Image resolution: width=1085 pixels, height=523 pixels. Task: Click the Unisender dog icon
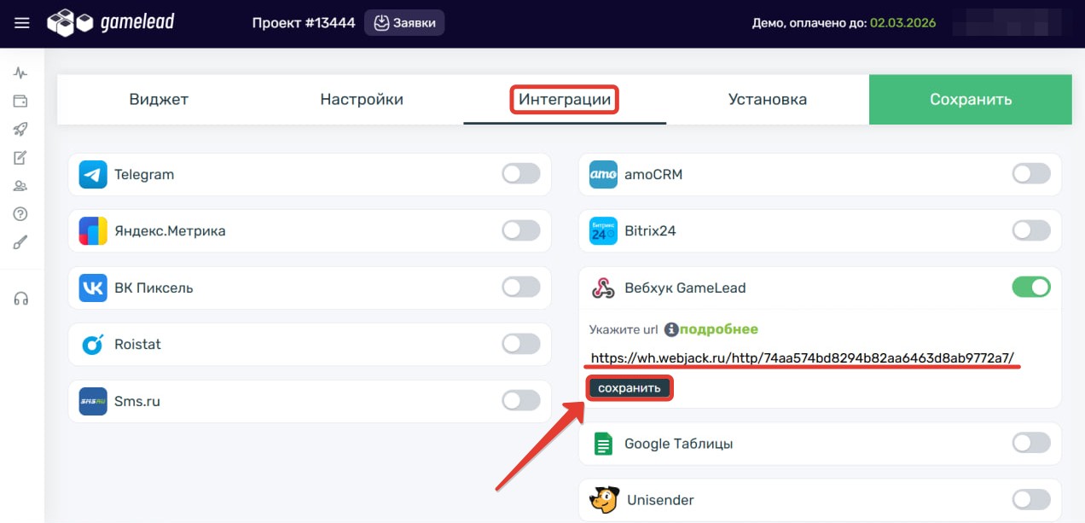(604, 500)
